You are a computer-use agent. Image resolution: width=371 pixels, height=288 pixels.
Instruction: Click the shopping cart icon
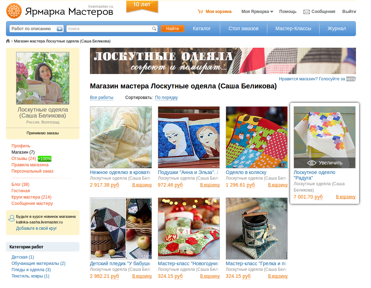click(x=201, y=11)
